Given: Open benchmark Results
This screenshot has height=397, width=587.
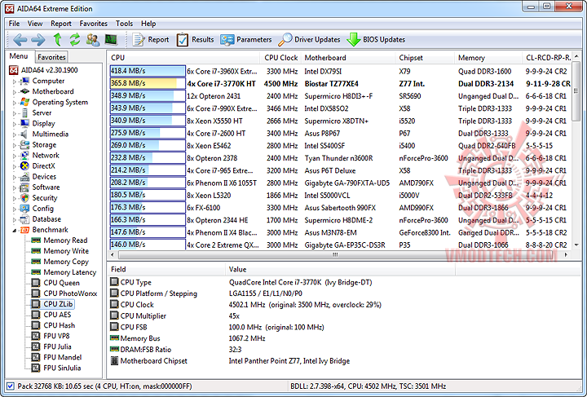Looking at the screenshot, I should click(196, 40).
